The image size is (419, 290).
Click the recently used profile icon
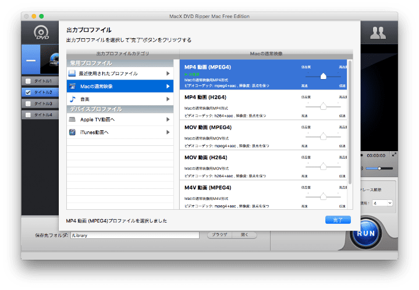click(72, 73)
